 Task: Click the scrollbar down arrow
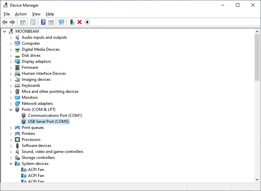(x=257, y=180)
